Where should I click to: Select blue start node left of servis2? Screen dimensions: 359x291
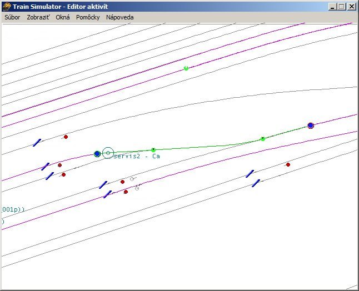[97, 153]
